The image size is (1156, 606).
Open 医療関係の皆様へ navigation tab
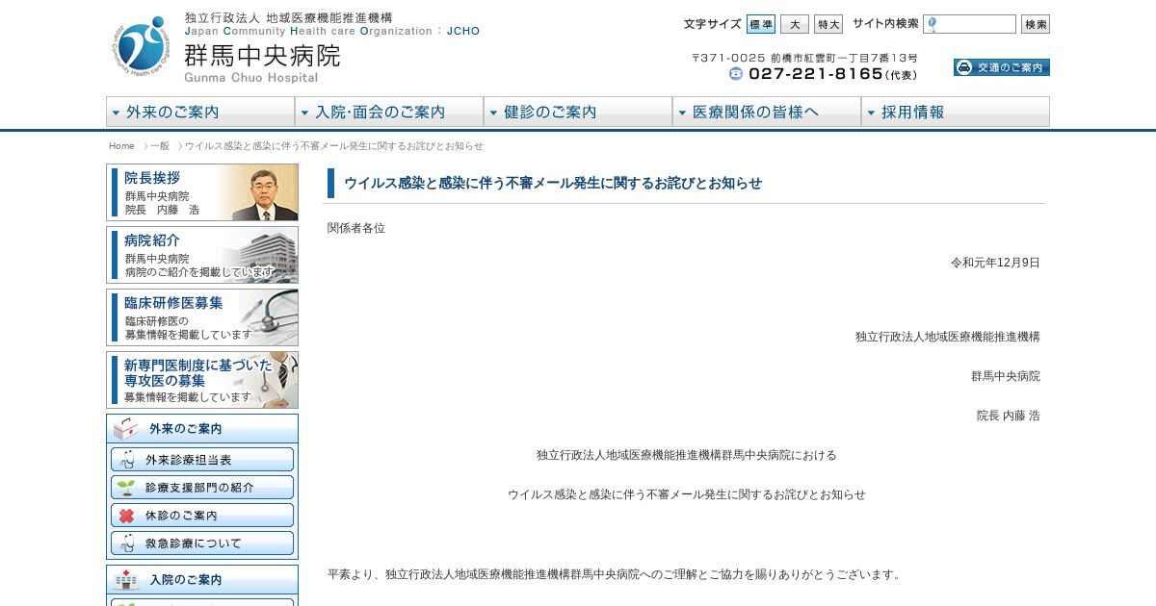(767, 112)
